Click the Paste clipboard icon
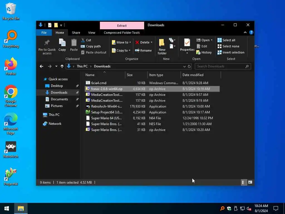Screen dimensions: 285x214 coord(74,43)
